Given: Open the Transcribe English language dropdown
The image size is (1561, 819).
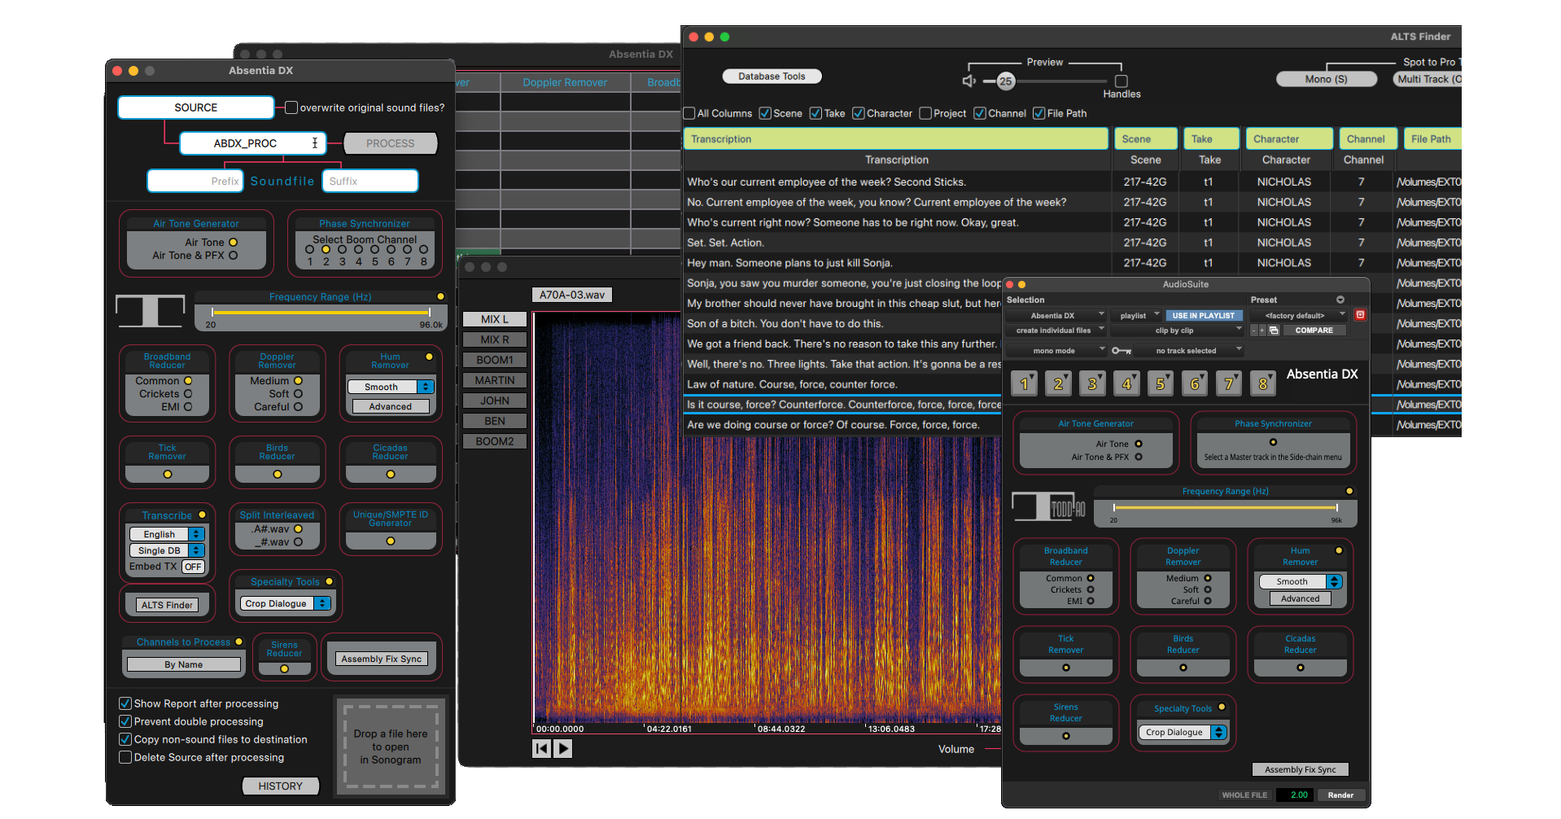Looking at the screenshot, I should tap(167, 534).
